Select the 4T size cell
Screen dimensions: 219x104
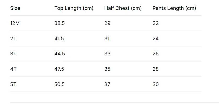[13, 69]
